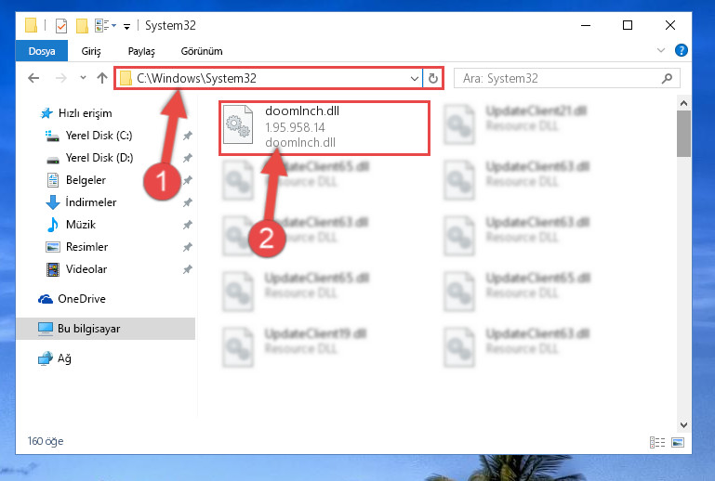Select OneDrive in navigation pane

coord(72,299)
